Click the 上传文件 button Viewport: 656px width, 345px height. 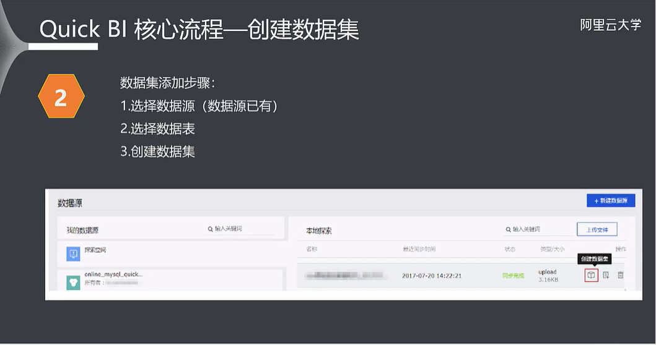597,229
